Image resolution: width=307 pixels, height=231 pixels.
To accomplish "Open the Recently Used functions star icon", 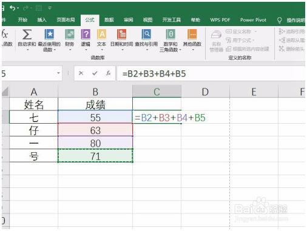I will pyautogui.click(x=49, y=34).
